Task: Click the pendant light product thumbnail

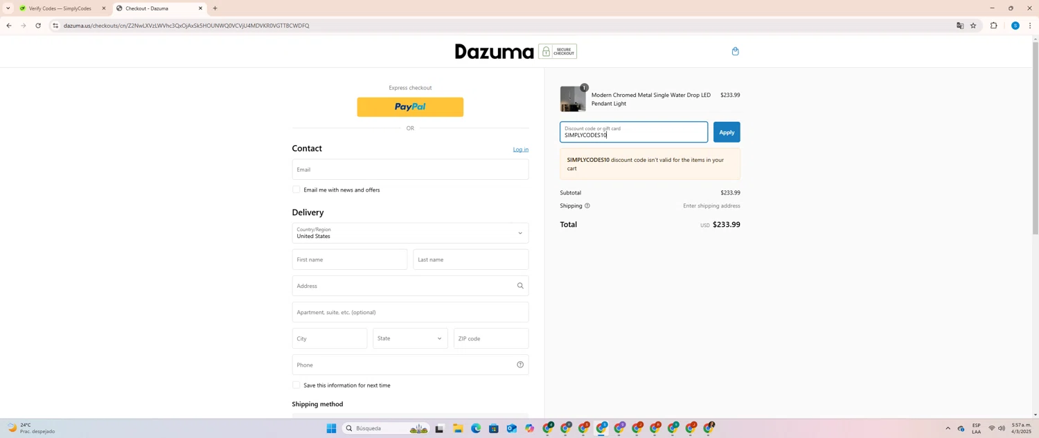Action: (x=573, y=99)
